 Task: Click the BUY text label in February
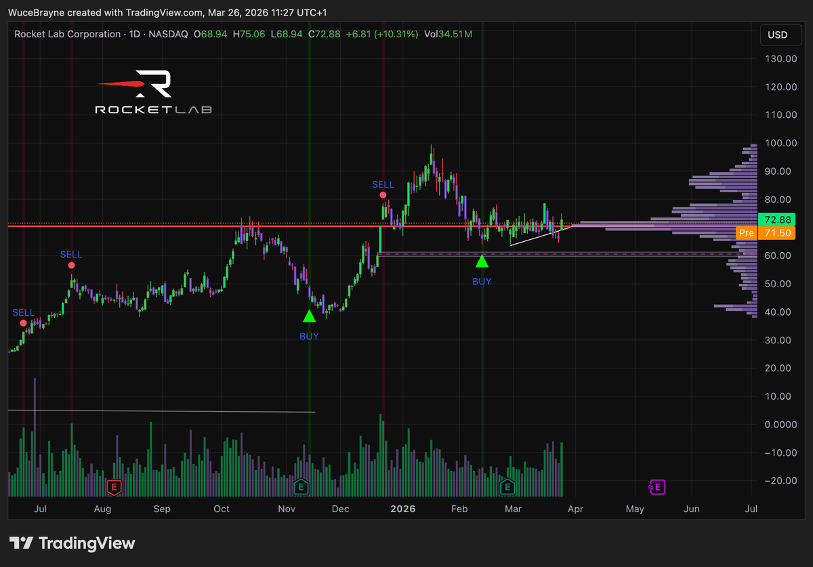click(x=482, y=281)
